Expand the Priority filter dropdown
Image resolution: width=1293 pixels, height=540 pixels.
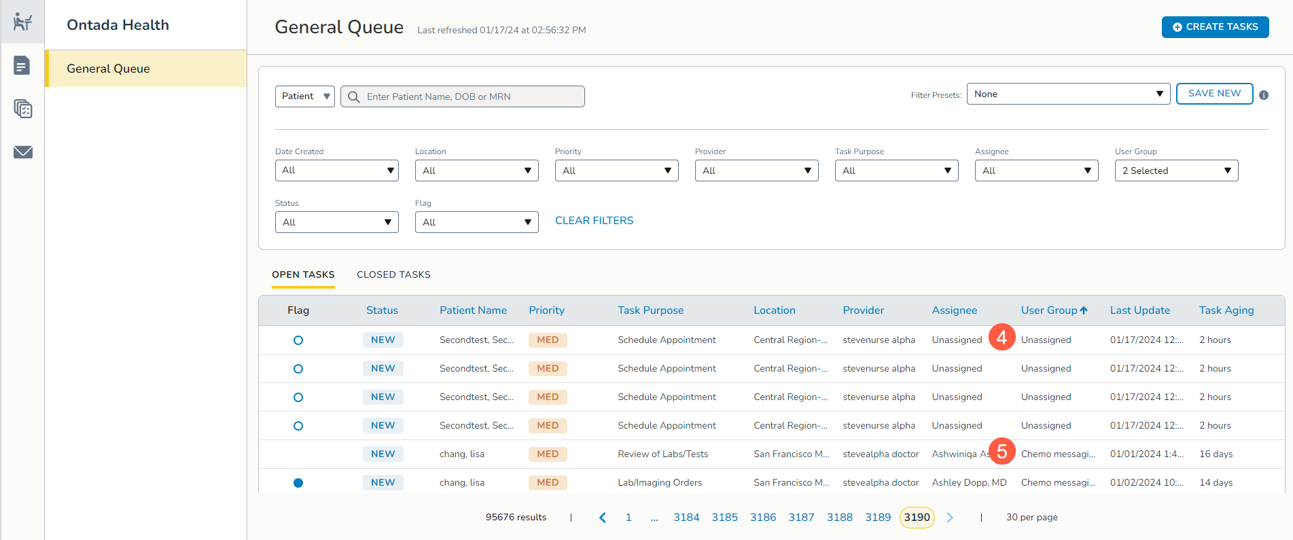tap(616, 170)
